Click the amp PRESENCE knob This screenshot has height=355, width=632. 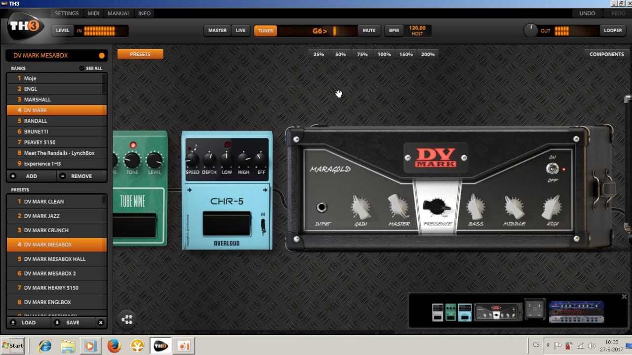(x=437, y=207)
